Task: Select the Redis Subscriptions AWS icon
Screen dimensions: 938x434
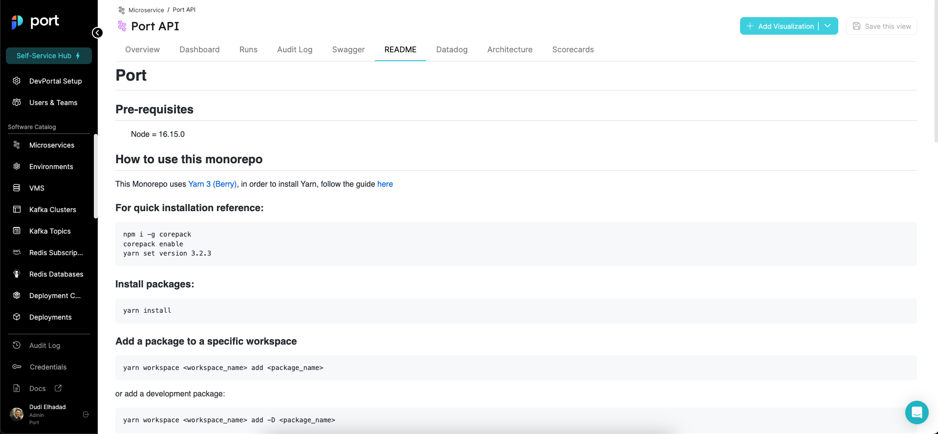Action: pos(17,252)
